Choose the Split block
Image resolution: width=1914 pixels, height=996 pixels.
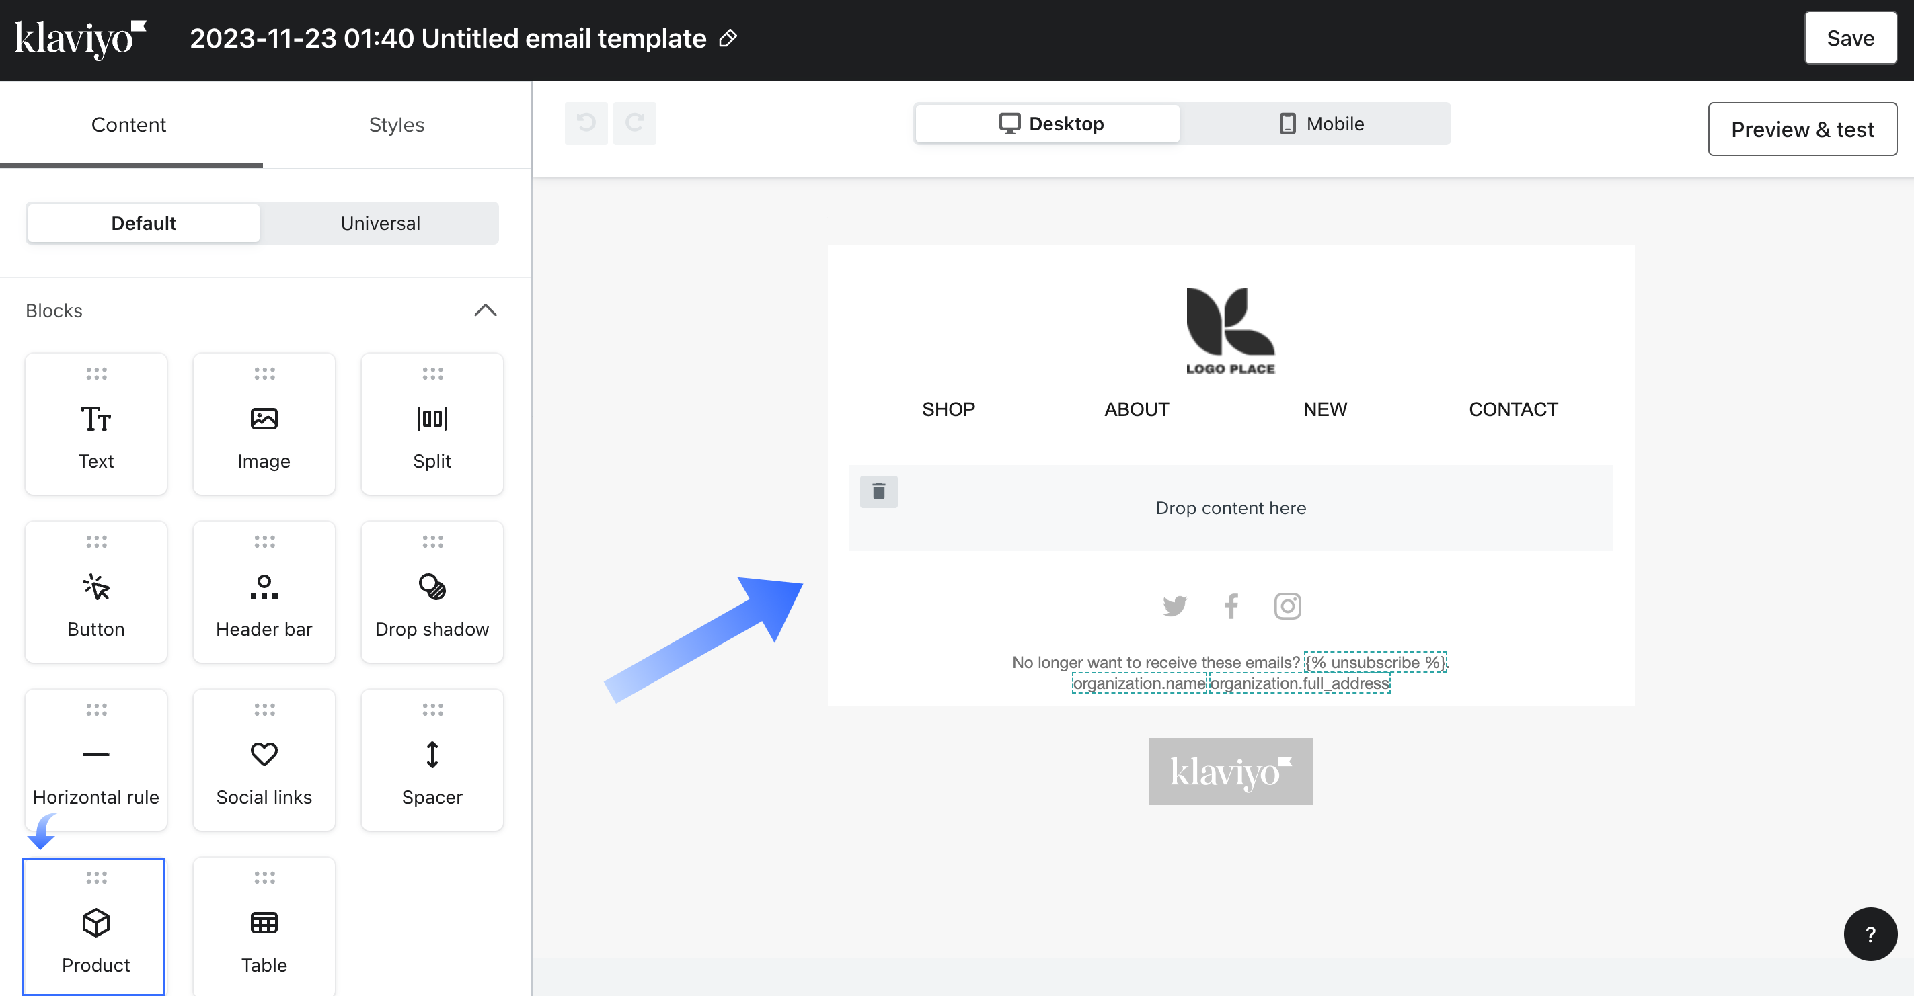tap(432, 424)
